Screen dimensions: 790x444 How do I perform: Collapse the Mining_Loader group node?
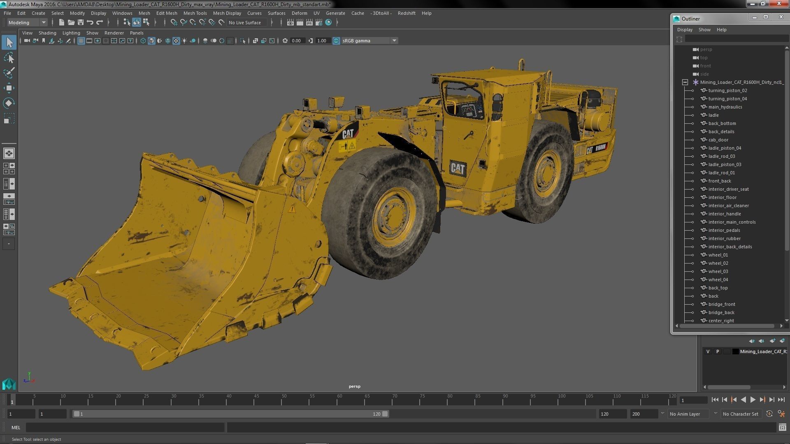(685, 82)
